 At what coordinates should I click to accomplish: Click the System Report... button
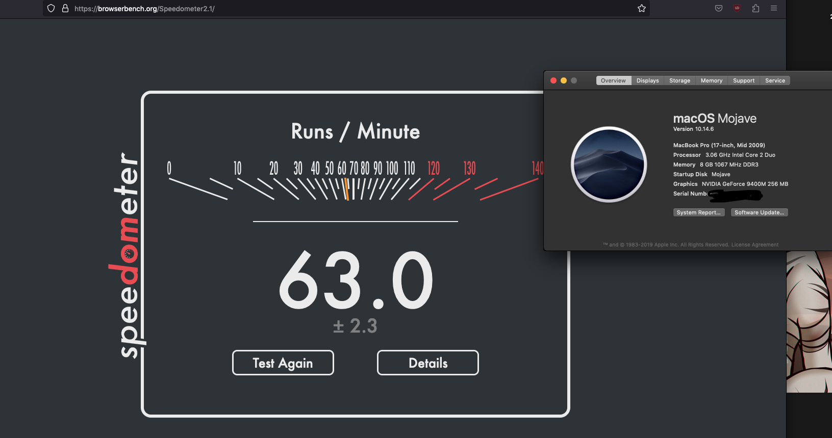pos(699,212)
